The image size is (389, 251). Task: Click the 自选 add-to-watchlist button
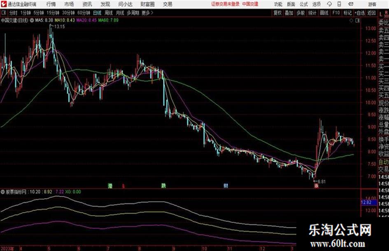pyautogui.click(x=359, y=13)
